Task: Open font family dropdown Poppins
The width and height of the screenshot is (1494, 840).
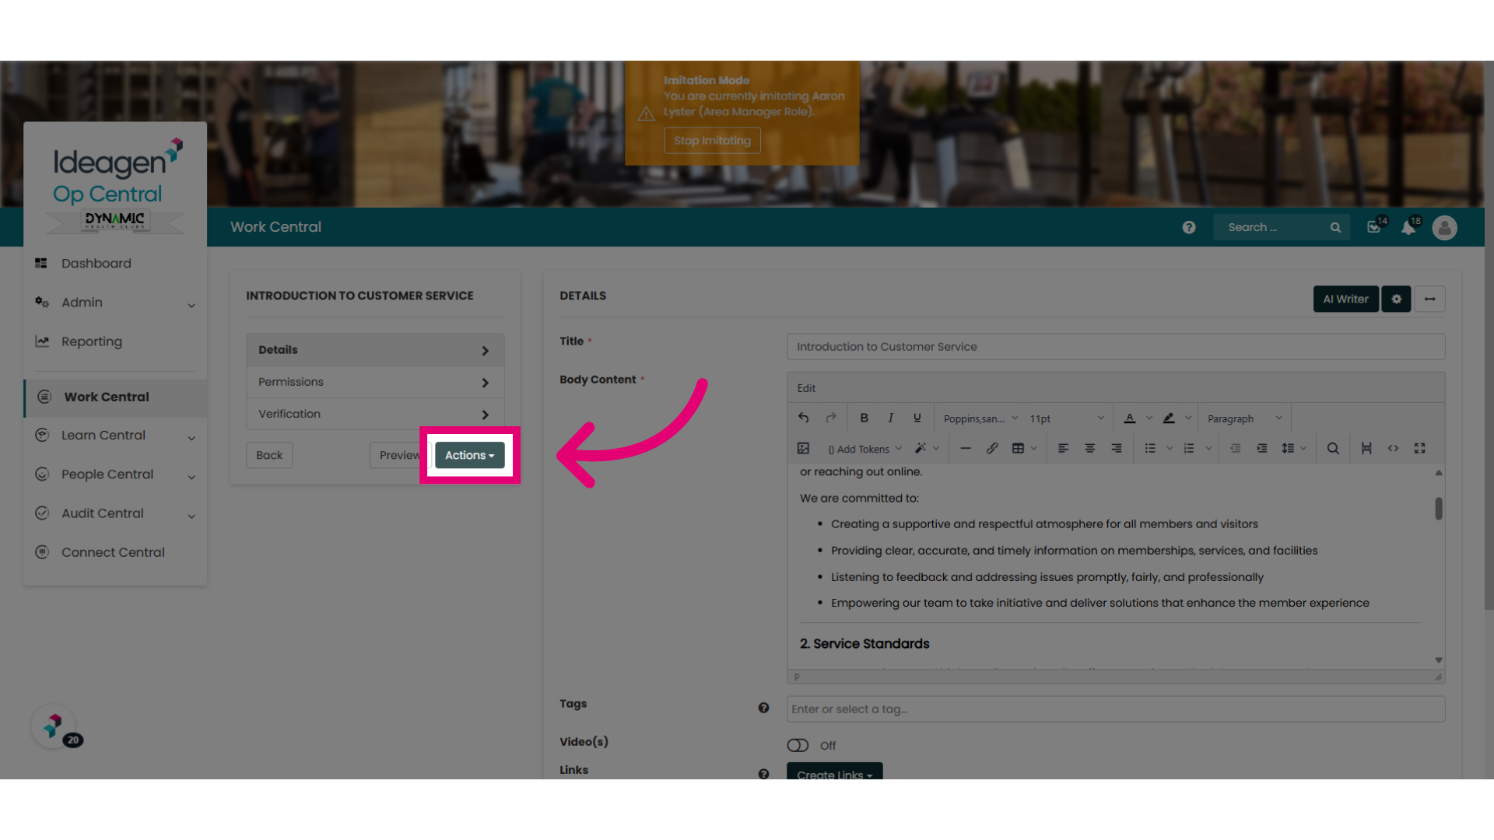Action: (x=980, y=418)
